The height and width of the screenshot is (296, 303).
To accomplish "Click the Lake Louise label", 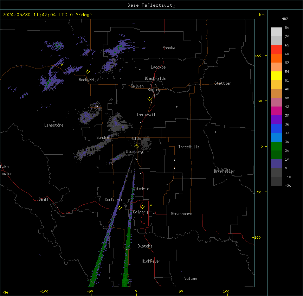I will 6,170.
